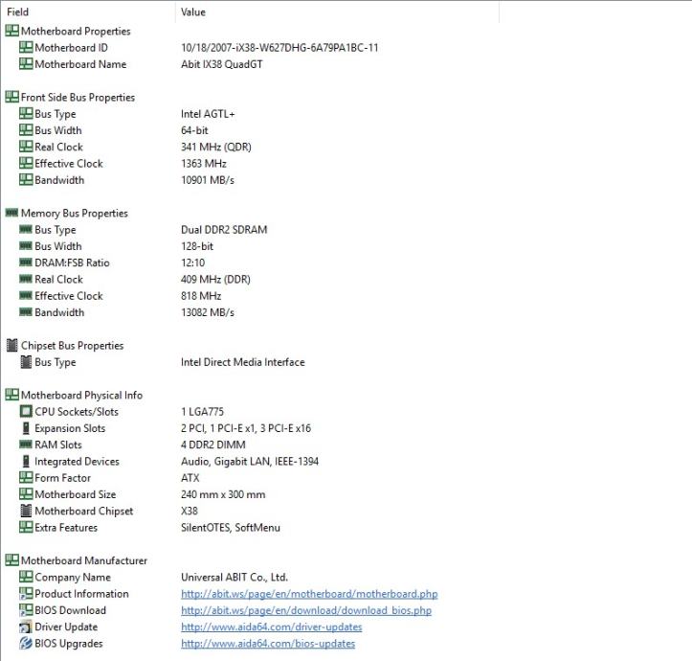Select the '341 MHz (QDR)' value

coord(215,148)
